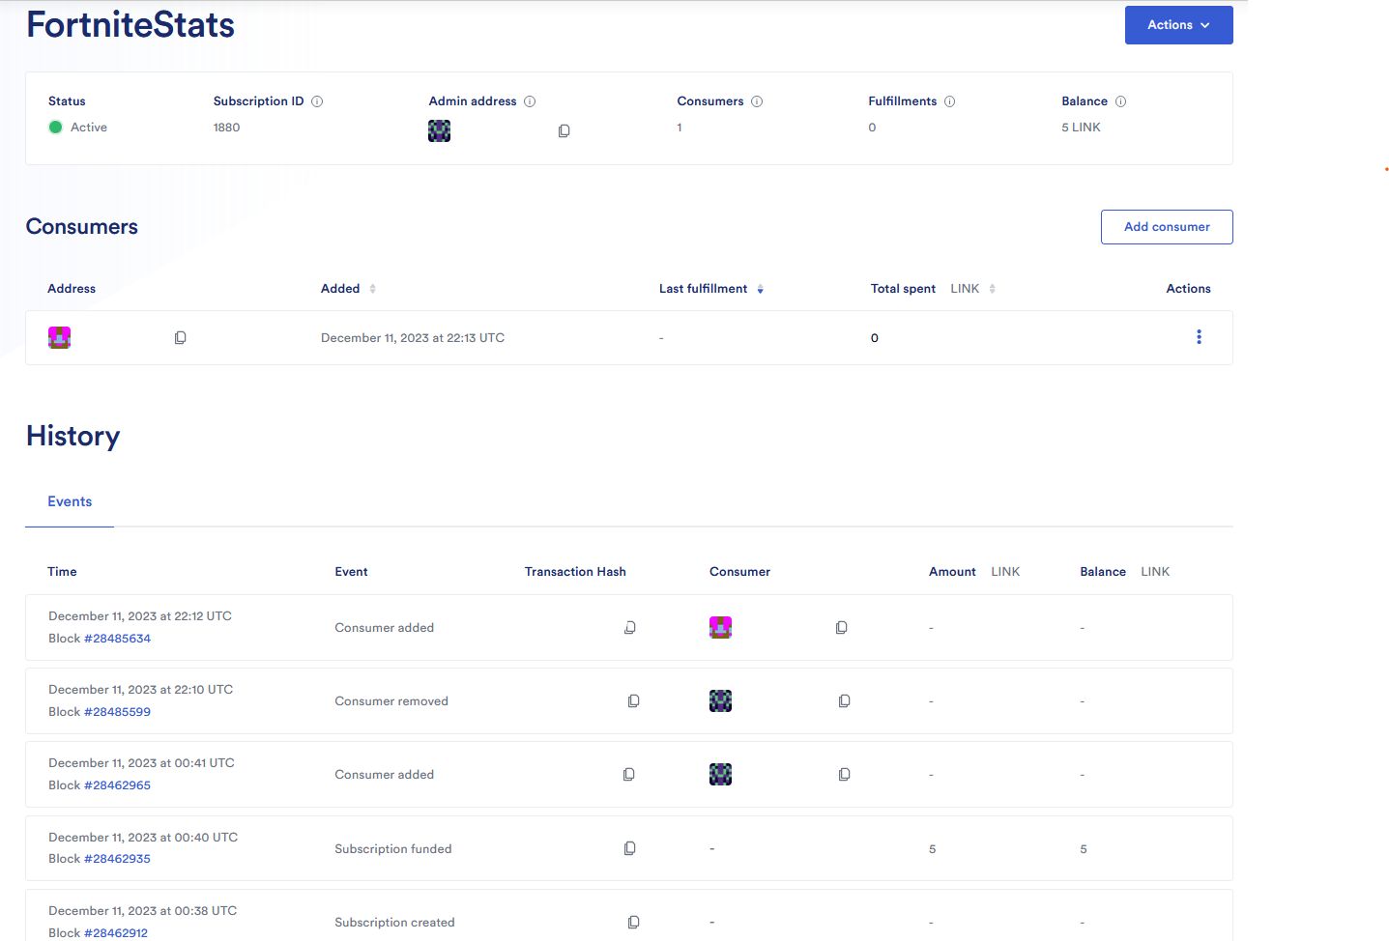Image resolution: width=1389 pixels, height=941 pixels.
Task: Copy consumer address in Consumer removed row
Action: pyautogui.click(x=844, y=700)
